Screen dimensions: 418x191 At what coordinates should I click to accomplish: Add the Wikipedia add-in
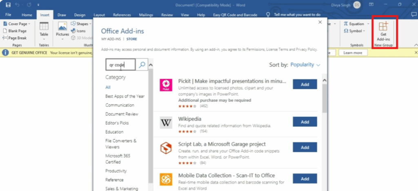(305, 122)
